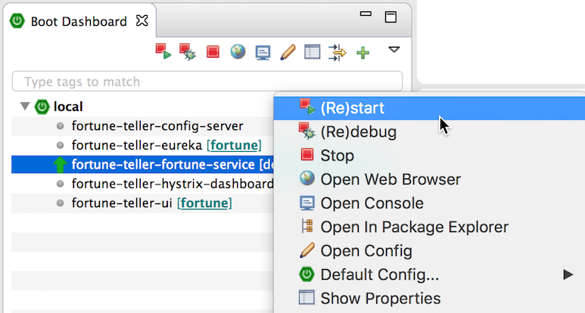Click the green plus add toolbar icon
The width and height of the screenshot is (585, 313).
pos(363,52)
